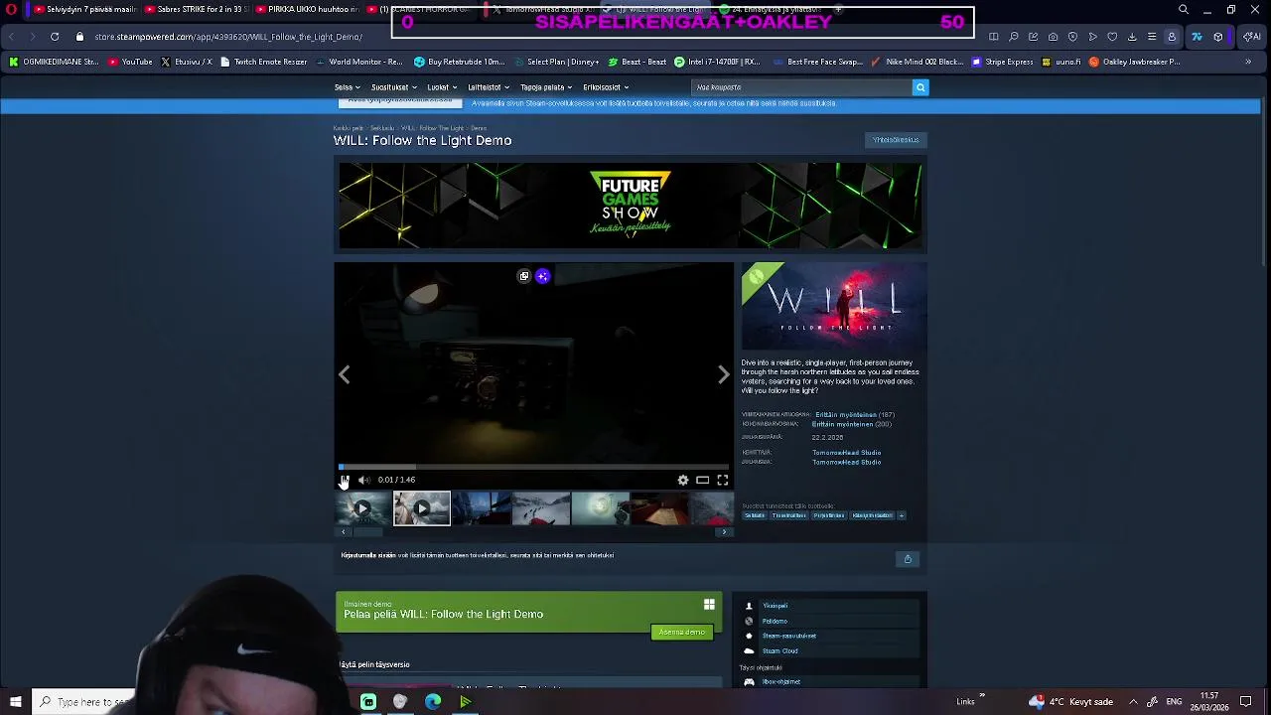Go to next media with right arrow
The width and height of the screenshot is (1271, 715).
click(723, 374)
